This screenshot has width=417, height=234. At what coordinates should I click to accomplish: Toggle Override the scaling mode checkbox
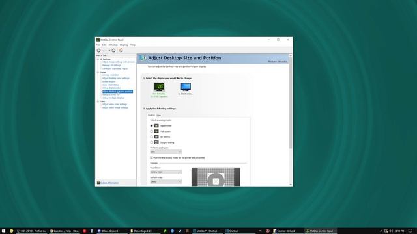(152, 157)
